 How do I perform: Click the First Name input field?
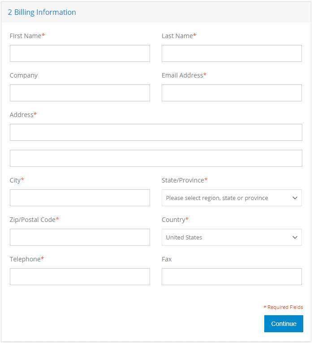pos(80,53)
